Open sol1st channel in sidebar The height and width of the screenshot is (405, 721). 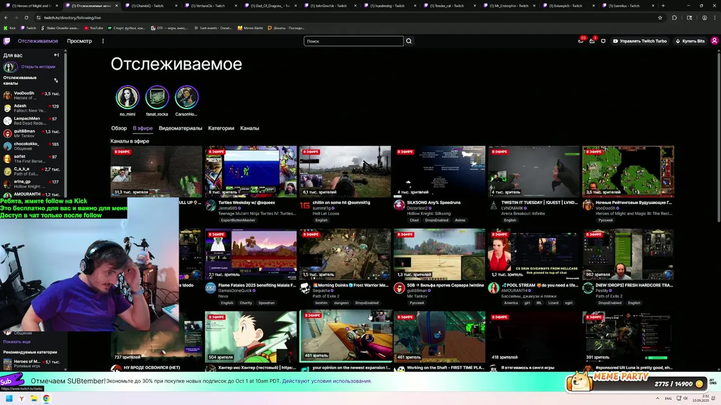[x=32, y=159]
